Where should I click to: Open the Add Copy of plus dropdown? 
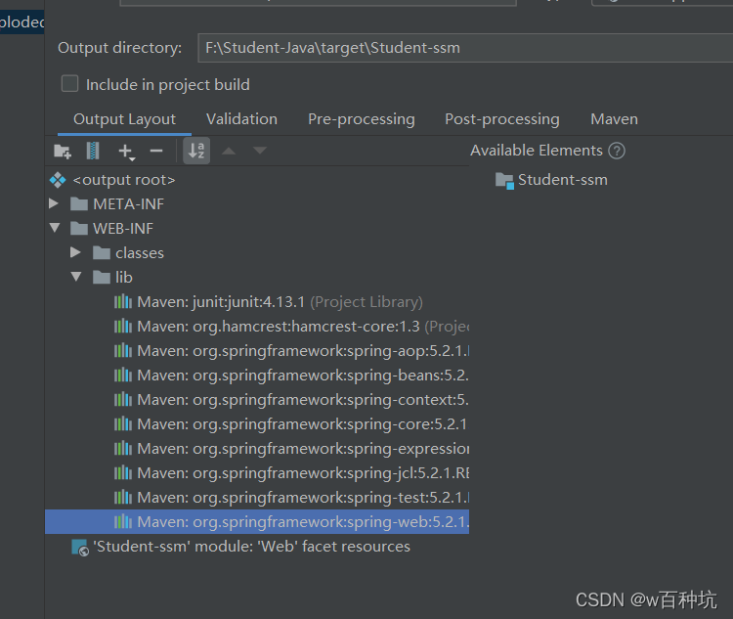click(x=126, y=152)
